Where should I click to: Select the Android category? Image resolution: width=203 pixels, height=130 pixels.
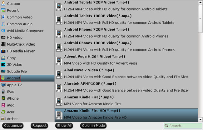[27, 78]
